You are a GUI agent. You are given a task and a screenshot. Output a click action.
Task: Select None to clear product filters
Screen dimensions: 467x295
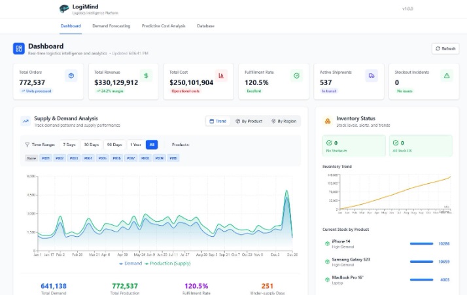point(31,158)
